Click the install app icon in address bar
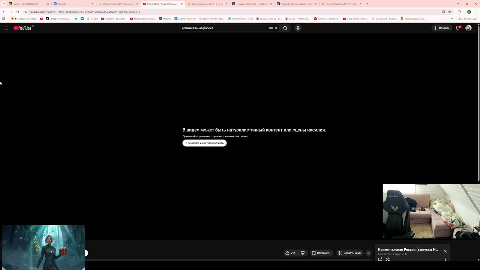The width and height of the screenshot is (480, 270). point(443,12)
